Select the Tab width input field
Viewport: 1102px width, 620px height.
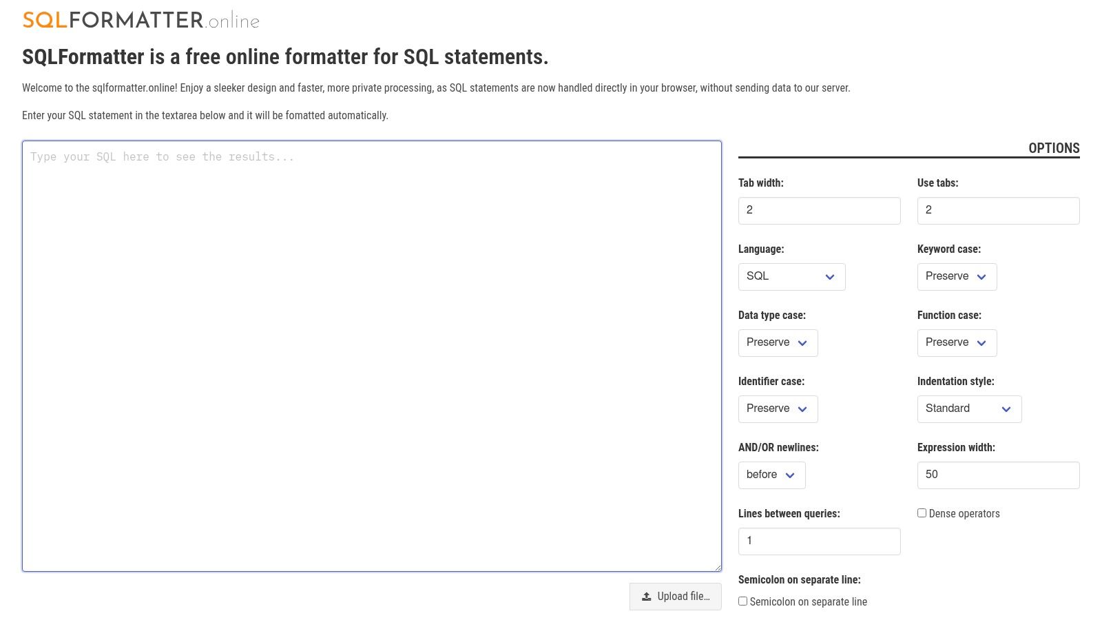(819, 210)
